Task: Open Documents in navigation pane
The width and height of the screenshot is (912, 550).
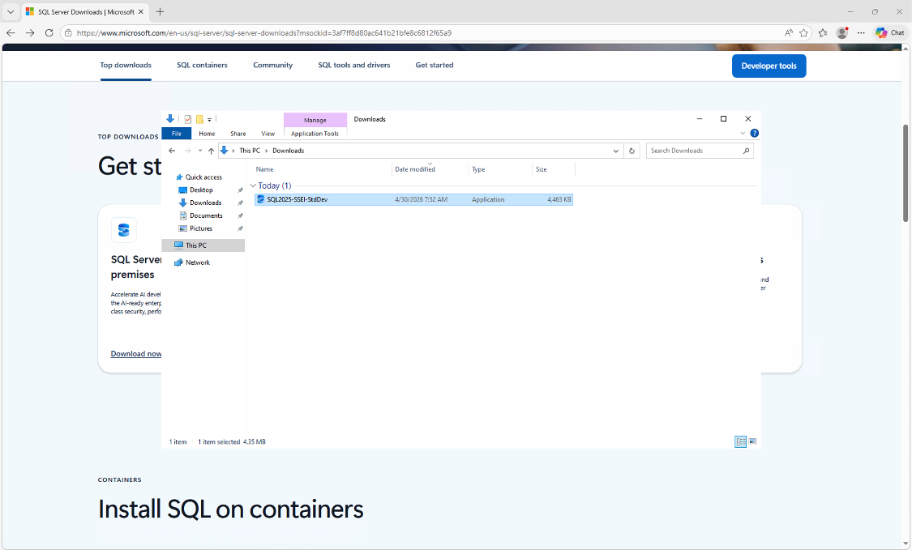Action: [206, 215]
